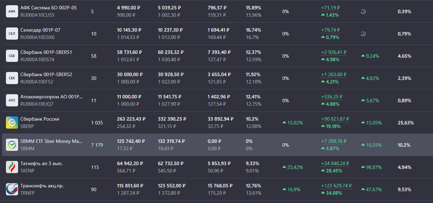
Task: Click the 47,67% value in Транснефть row
Action: pos(372,190)
